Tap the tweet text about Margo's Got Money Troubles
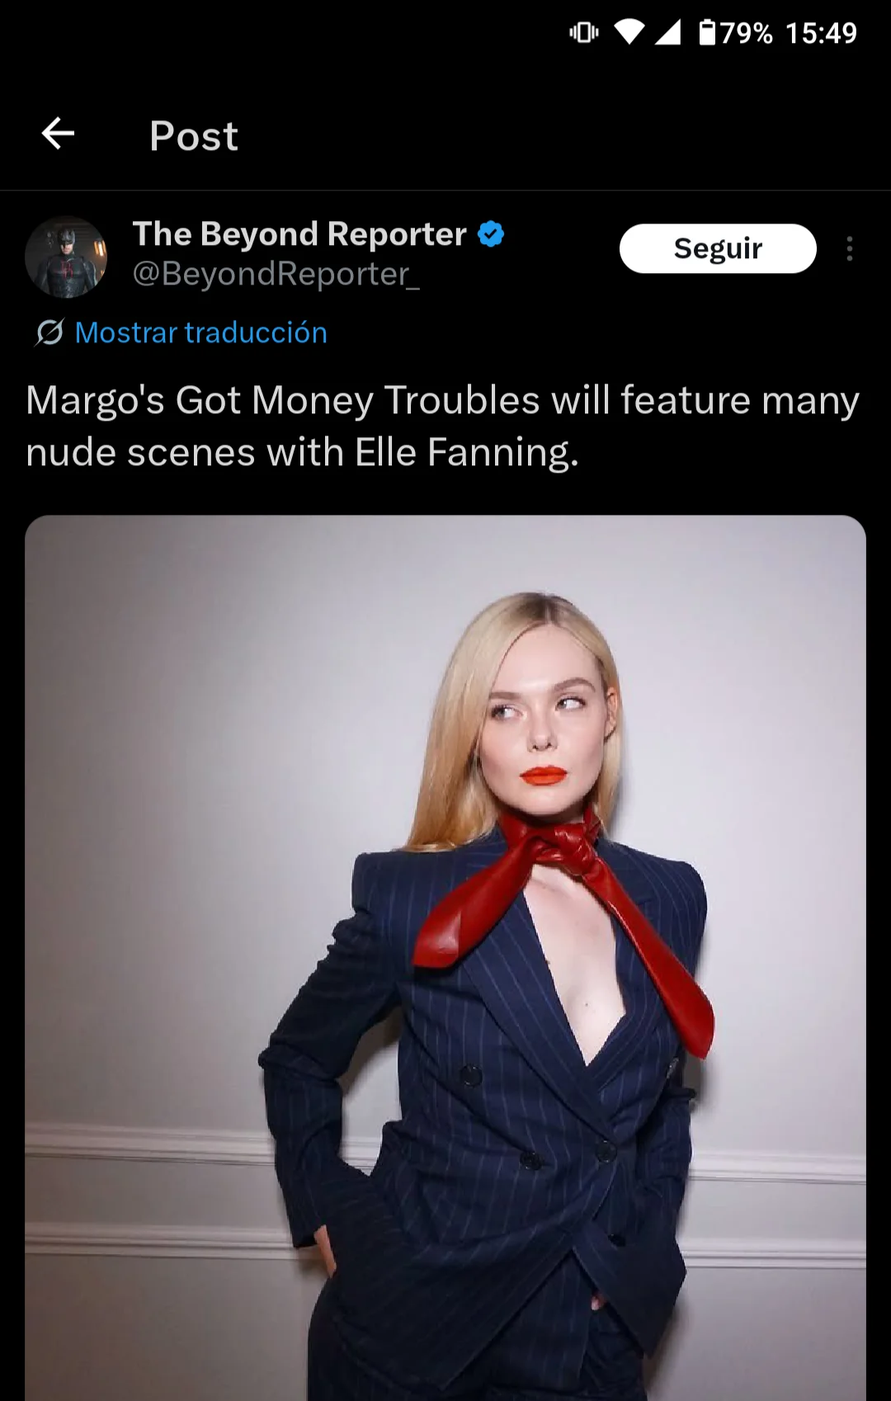Viewport: 891px width, 1401px height. (x=442, y=427)
